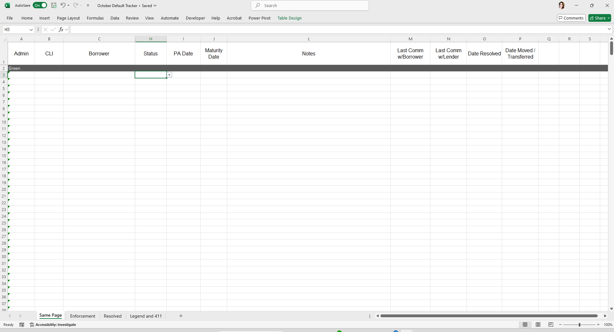614x332 pixels.
Task: Cancel the entry using the X icon
Action: pos(46,29)
